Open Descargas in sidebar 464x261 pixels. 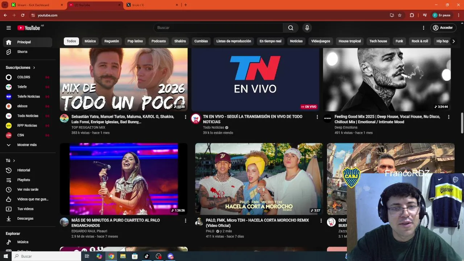pyautogui.click(x=28, y=219)
